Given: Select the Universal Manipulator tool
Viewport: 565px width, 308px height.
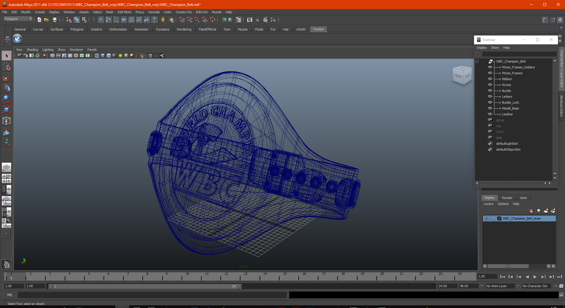Looking at the screenshot, I should [6, 121].
